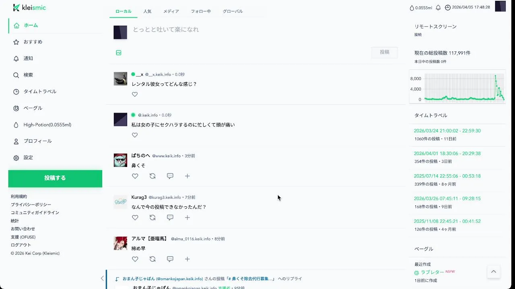Viewport: 515px width, 289px height.
Task: Click the image attach icon in composer
Action: (119, 53)
